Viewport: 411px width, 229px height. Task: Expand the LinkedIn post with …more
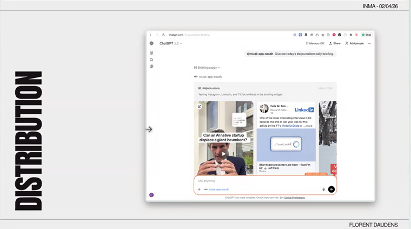pos(308,126)
